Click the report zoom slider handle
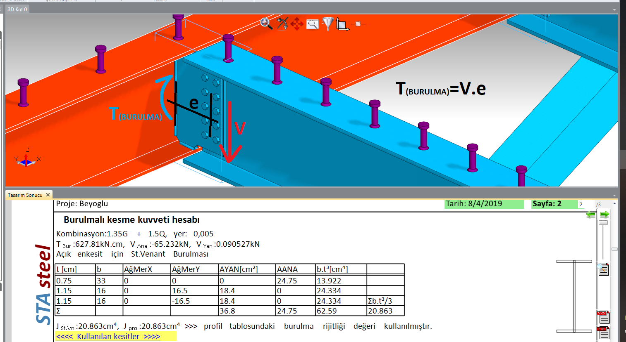This screenshot has width=626, height=342. [603, 223]
